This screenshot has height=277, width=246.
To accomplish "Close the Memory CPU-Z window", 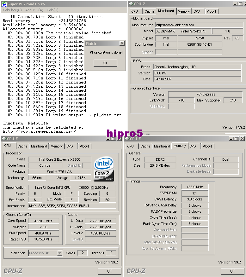I will pyautogui.click(x=242, y=139).
